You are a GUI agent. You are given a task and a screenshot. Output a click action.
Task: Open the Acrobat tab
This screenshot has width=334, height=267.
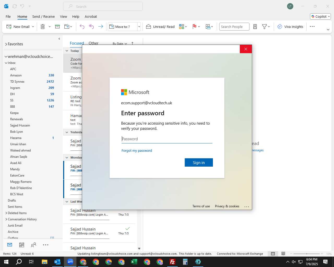[91, 16]
